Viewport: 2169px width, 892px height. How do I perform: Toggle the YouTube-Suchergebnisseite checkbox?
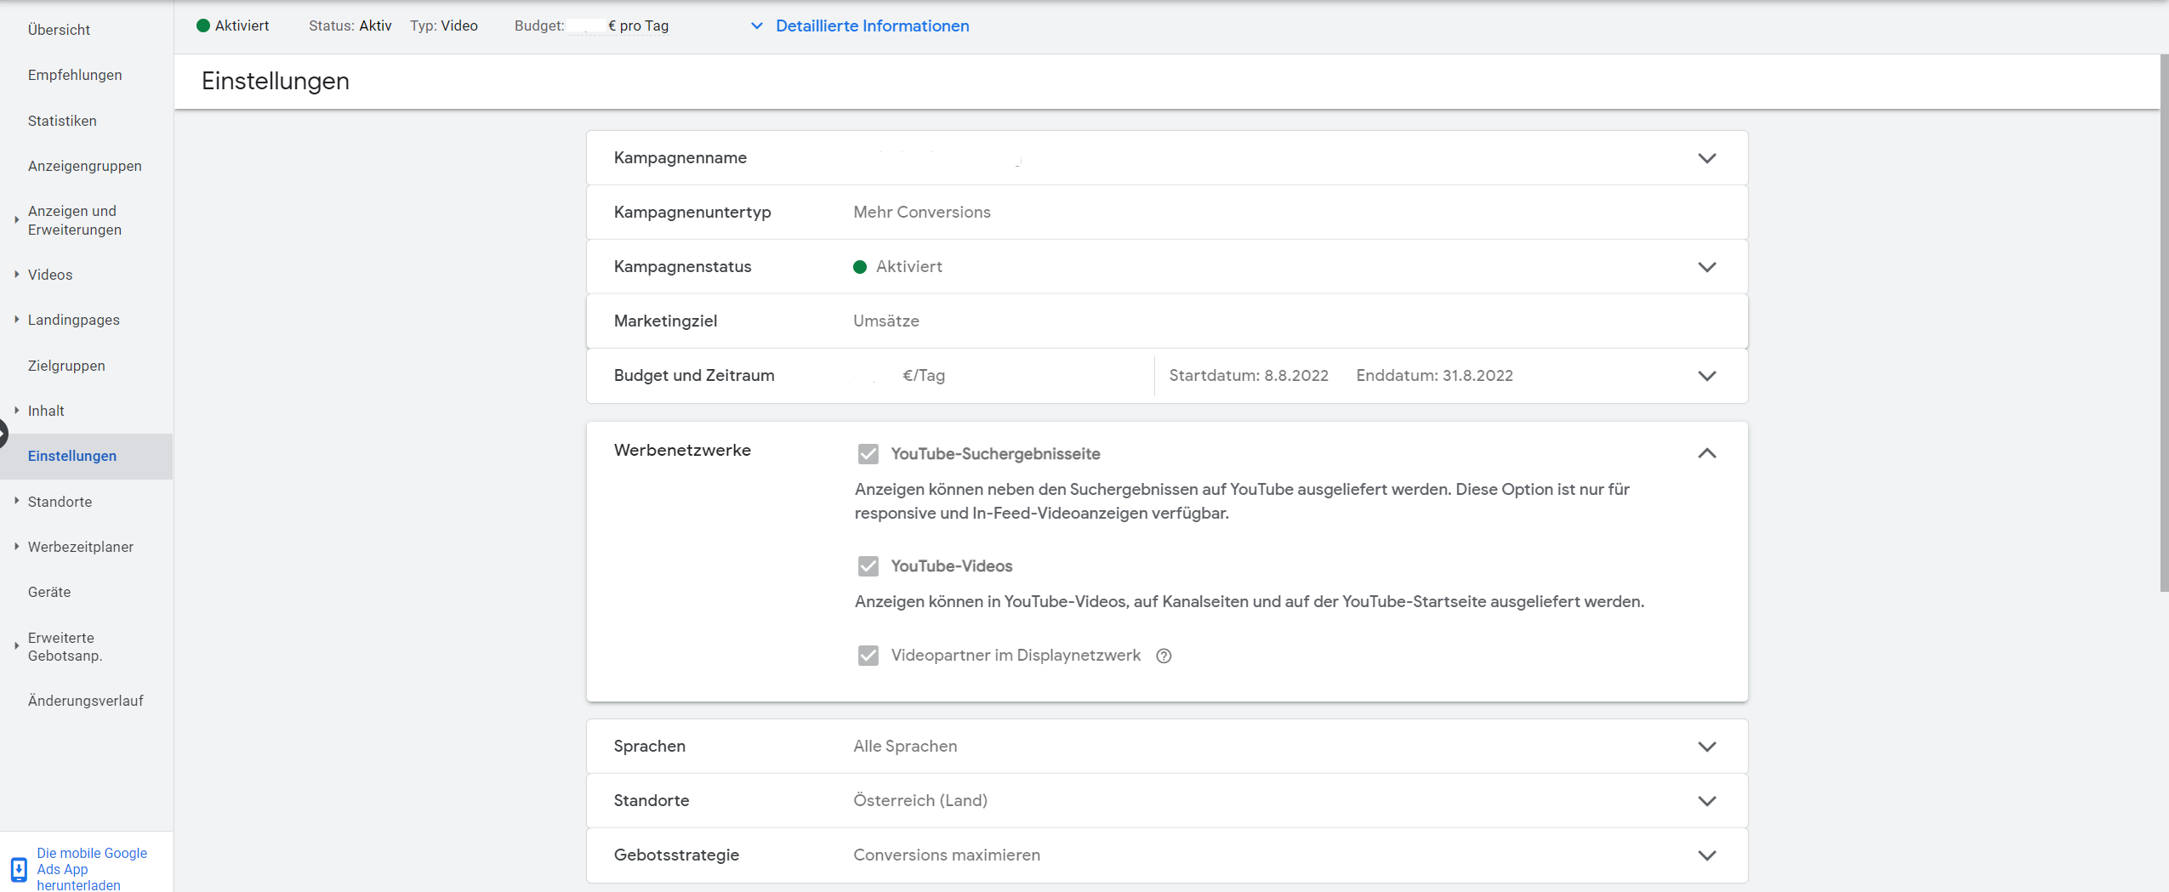tap(868, 454)
